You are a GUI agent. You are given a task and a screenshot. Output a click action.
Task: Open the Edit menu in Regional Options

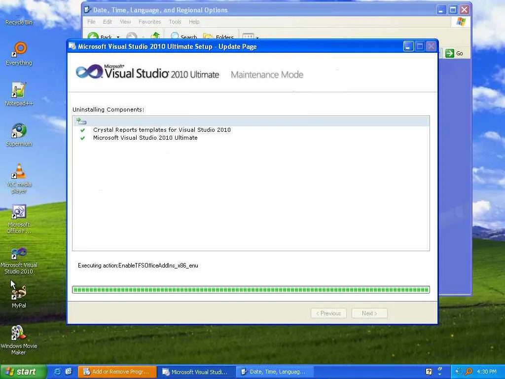[x=107, y=22]
